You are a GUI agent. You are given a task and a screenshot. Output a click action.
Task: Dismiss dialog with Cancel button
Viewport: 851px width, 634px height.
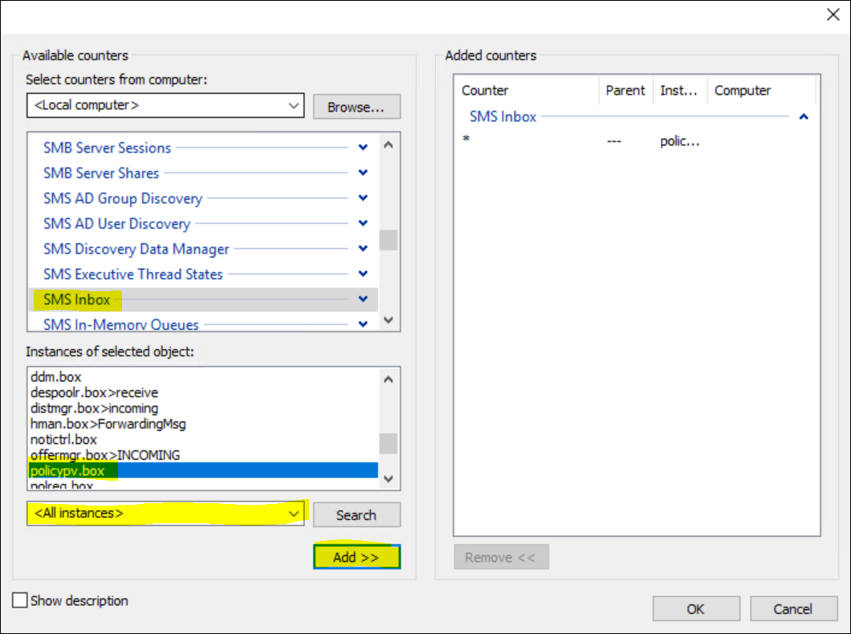tap(793, 608)
